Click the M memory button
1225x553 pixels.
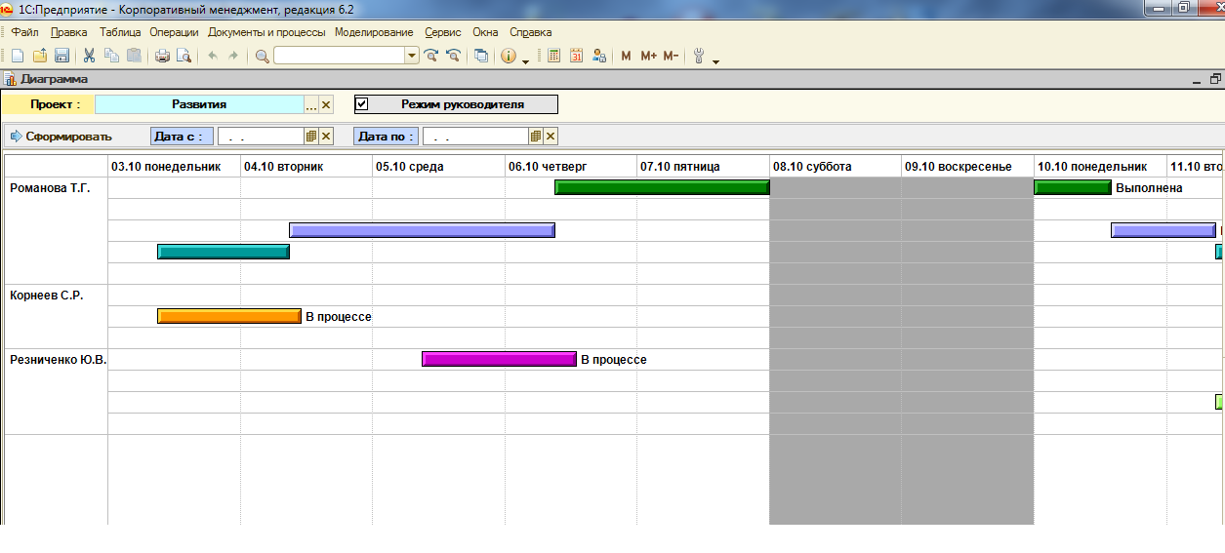[x=626, y=56]
